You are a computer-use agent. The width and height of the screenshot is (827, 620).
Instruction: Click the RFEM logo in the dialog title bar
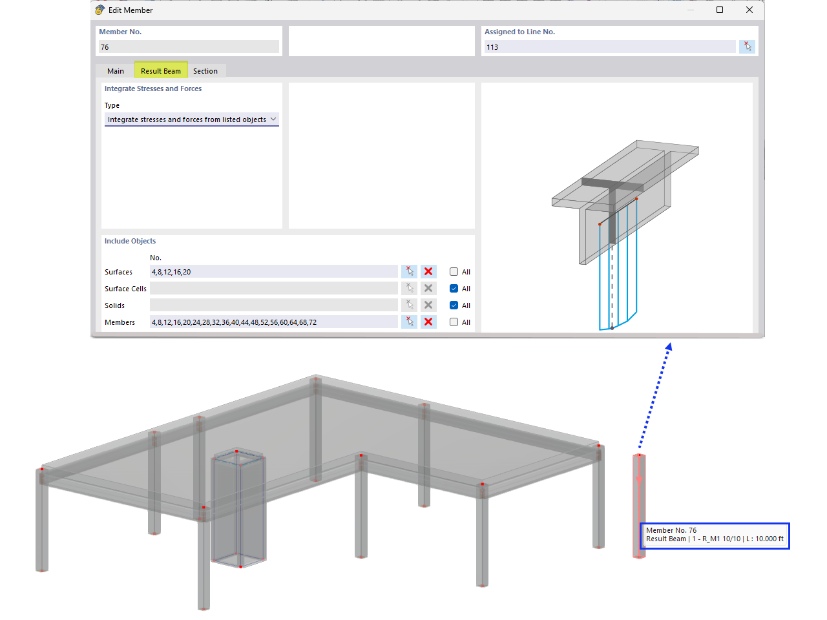99,10
